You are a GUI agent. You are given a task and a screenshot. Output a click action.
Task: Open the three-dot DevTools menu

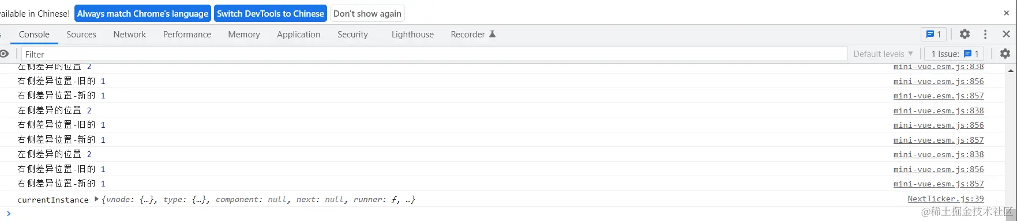tap(985, 34)
